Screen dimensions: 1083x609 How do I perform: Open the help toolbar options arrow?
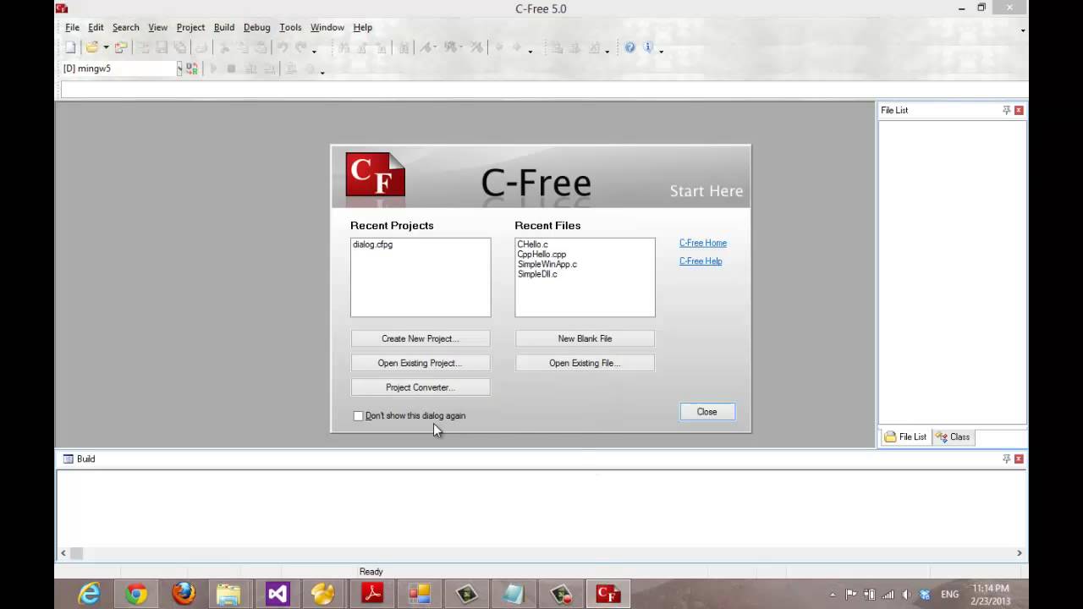tap(661, 50)
